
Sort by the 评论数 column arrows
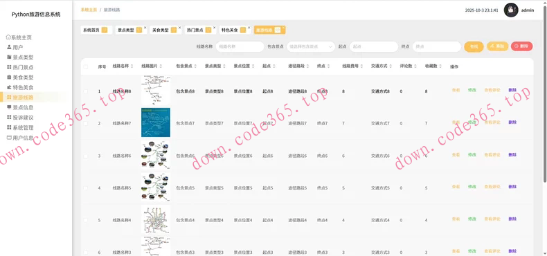pyautogui.click(x=415, y=66)
